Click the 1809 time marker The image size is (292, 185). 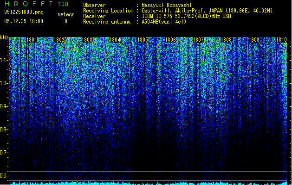pos(254,40)
